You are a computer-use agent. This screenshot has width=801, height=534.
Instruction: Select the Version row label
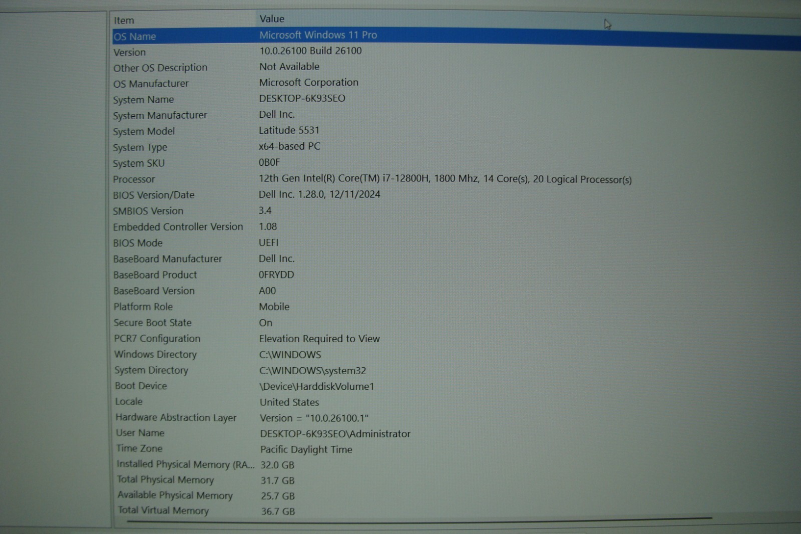click(x=130, y=53)
